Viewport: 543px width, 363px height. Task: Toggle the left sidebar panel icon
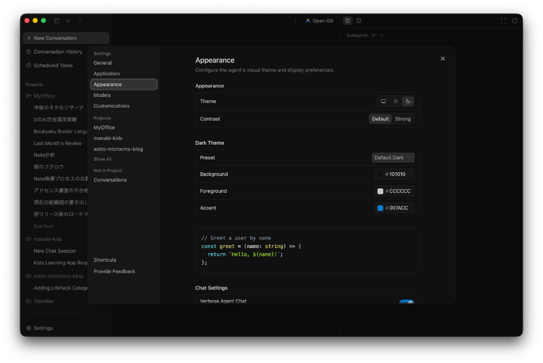pos(57,21)
